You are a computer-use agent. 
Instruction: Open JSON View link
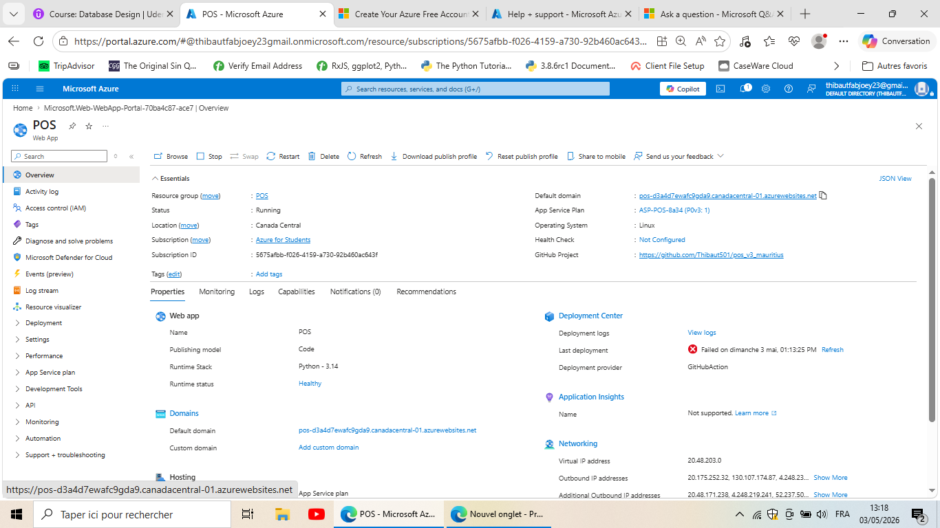point(895,179)
